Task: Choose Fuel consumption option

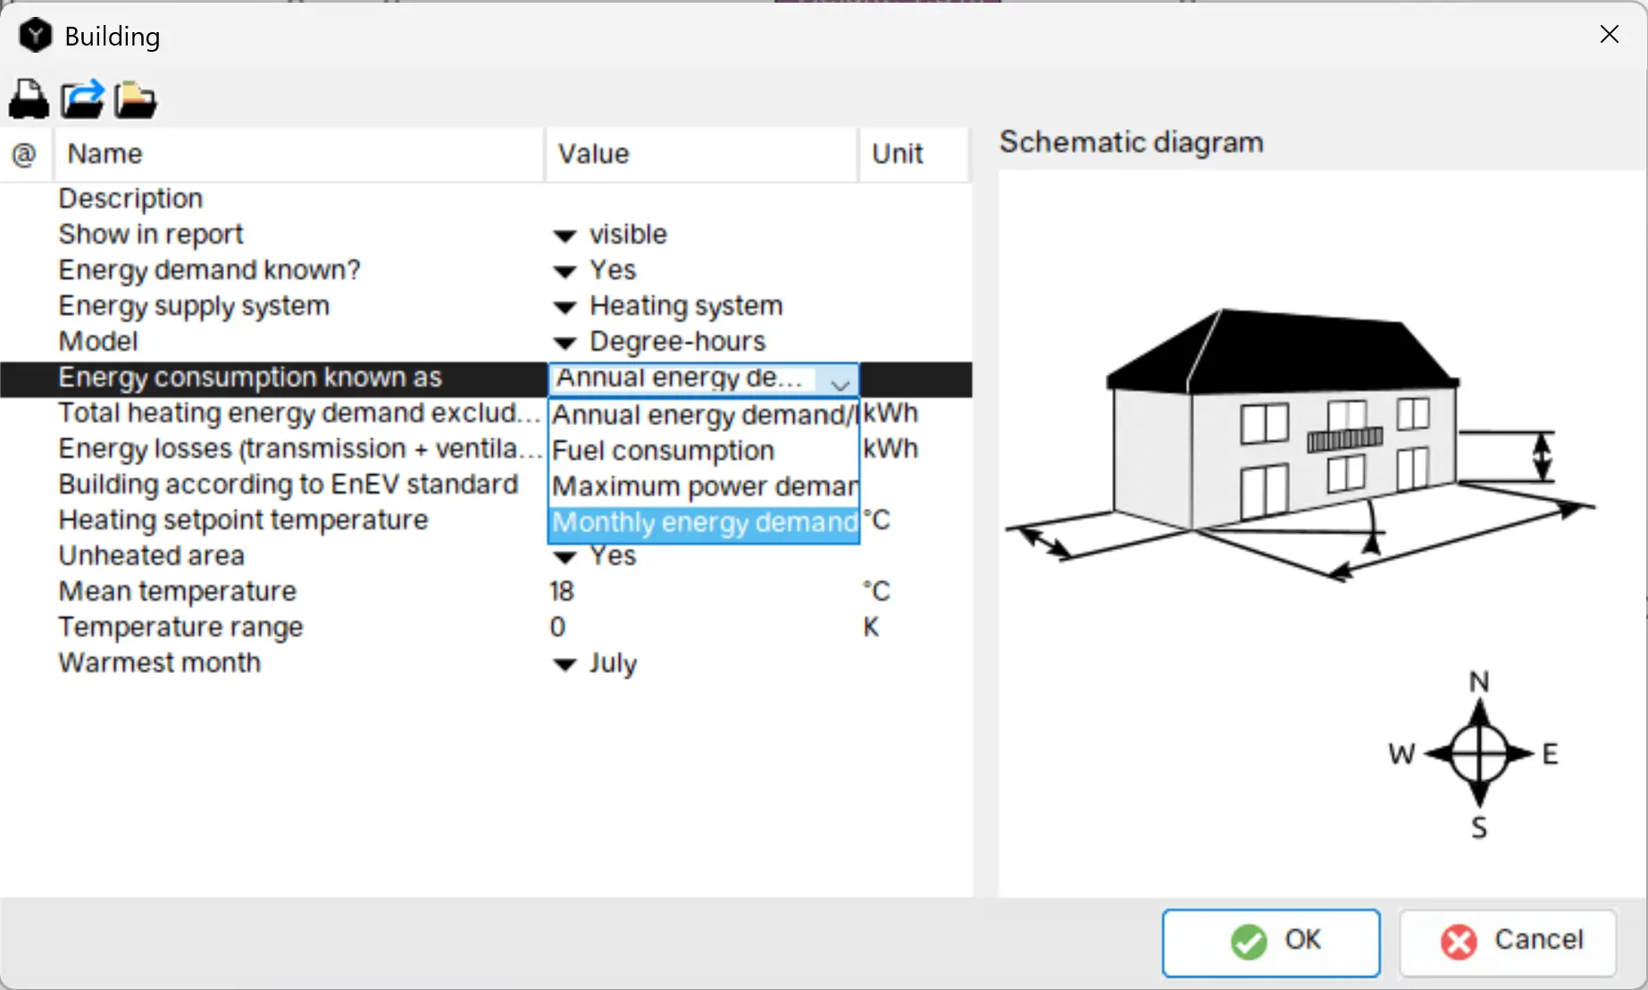Action: (x=664, y=450)
